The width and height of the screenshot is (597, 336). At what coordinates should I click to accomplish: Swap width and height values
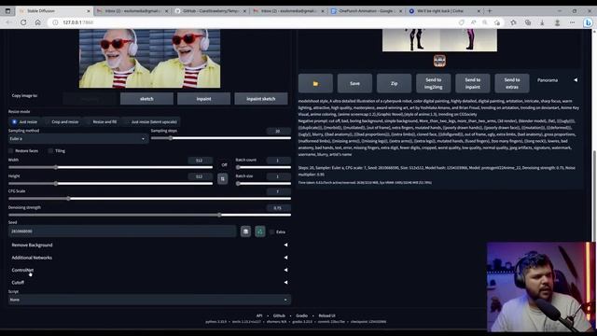pos(223,178)
